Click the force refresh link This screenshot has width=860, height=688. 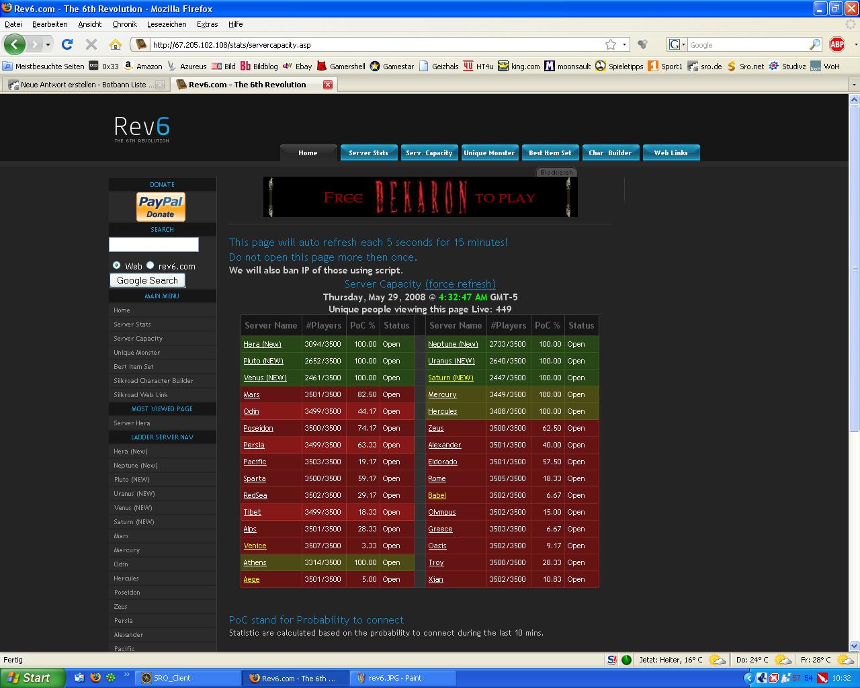click(x=460, y=284)
